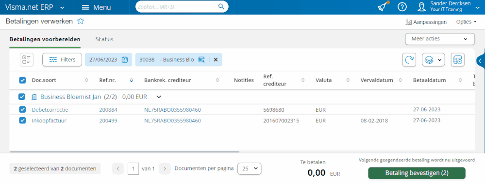Open Documenten per pagina 25 dropdown
The width and height of the screenshot is (485, 184).
pyautogui.click(x=250, y=168)
